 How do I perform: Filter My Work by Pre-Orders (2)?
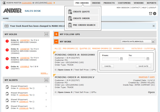pos(70,48)
